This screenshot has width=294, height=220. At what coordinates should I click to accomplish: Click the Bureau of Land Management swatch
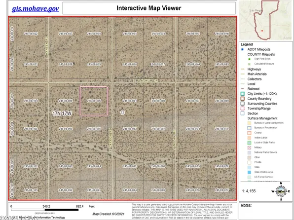coord(249,123)
